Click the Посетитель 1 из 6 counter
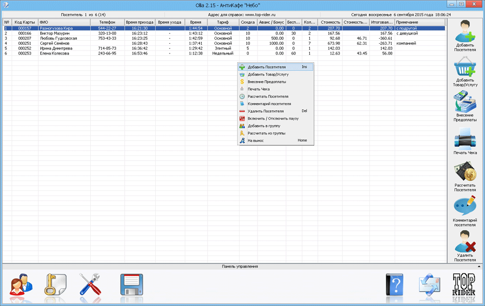The height and width of the screenshot is (306, 485). (x=83, y=15)
